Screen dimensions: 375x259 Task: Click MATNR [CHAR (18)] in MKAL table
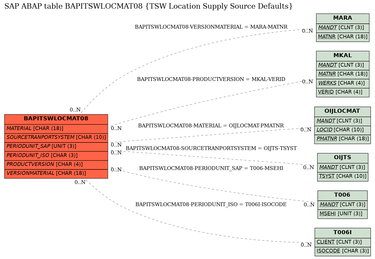(343, 74)
